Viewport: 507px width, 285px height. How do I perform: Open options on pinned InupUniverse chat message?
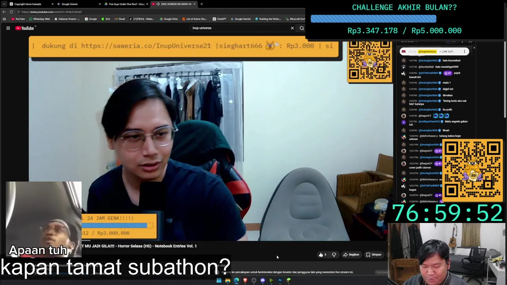coord(464,51)
